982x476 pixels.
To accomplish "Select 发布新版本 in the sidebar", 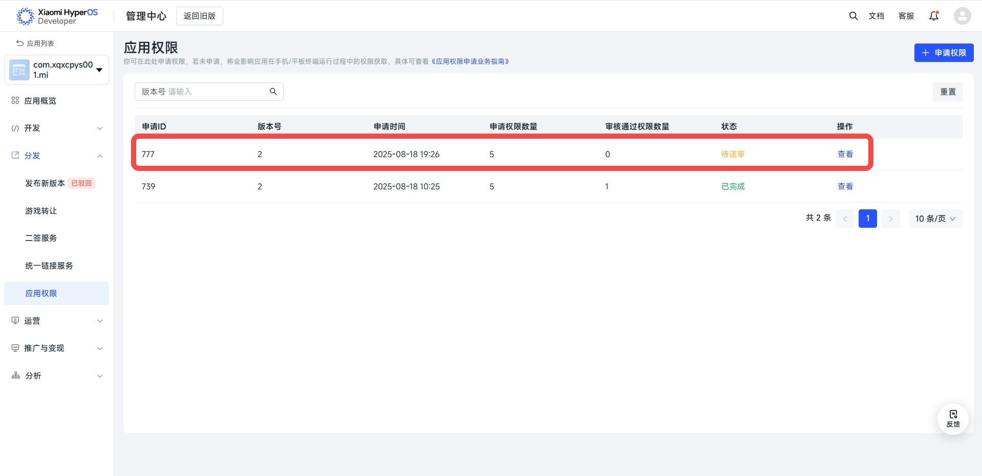I will [x=45, y=183].
